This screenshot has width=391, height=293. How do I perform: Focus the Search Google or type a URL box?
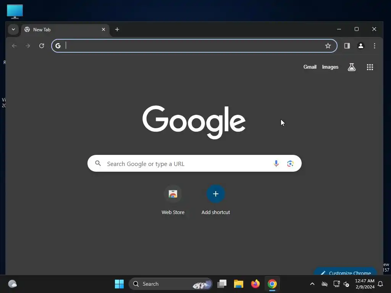[194, 163]
